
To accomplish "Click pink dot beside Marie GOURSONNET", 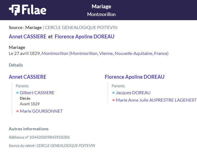I will point(17,111).
